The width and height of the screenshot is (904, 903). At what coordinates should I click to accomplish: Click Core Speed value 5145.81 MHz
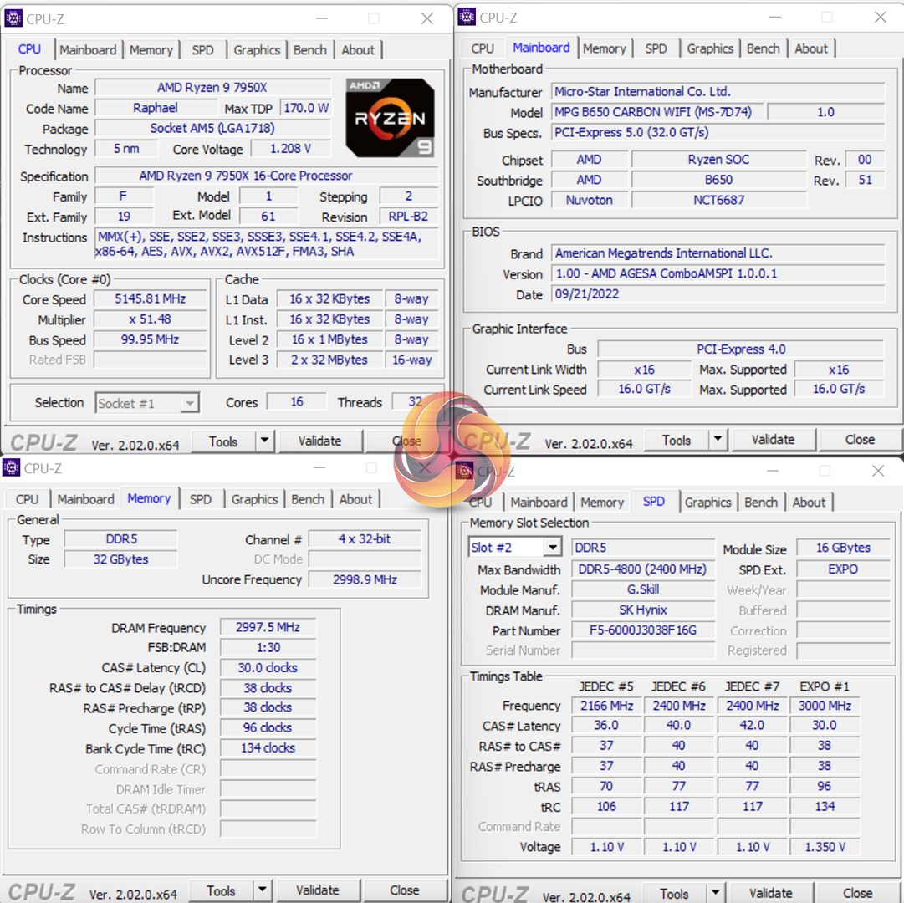(x=150, y=298)
